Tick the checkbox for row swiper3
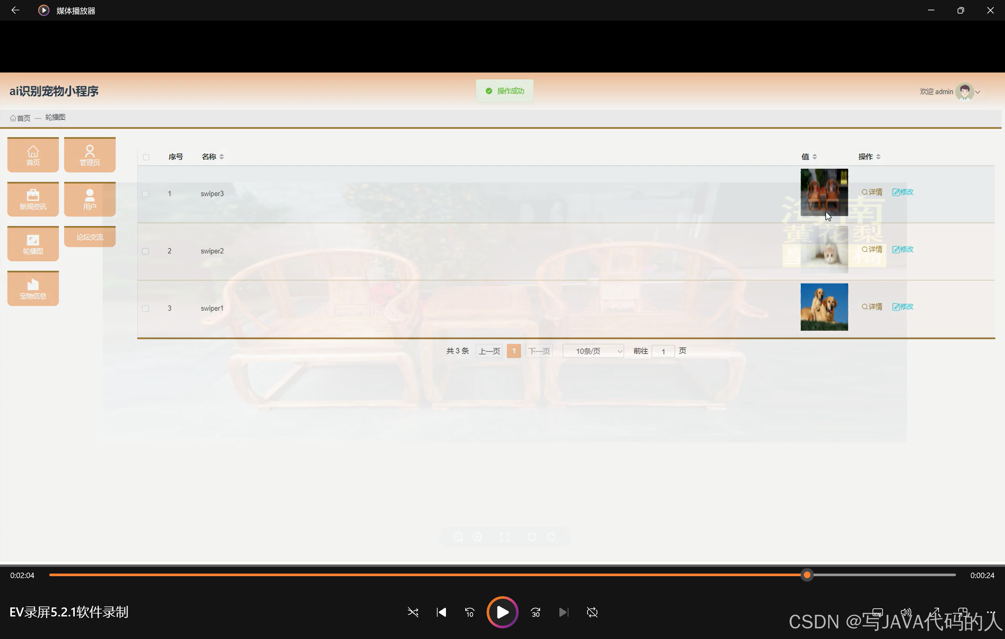Viewport: 1005px width, 639px height. point(145,194)
